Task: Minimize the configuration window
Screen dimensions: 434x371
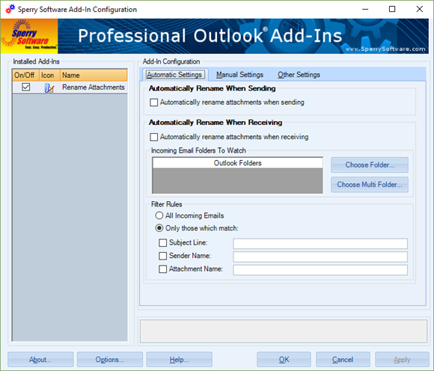Action: [x=365, y=9]
